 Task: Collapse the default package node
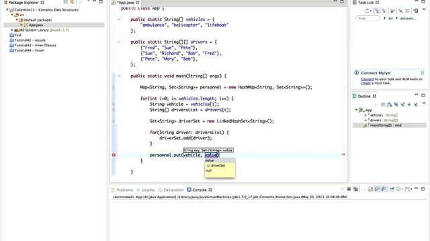click(x=17, y=20)
